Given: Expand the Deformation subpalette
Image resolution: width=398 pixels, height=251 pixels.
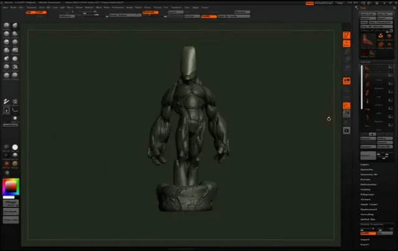Looking at the screenshot, I should 368,185.
